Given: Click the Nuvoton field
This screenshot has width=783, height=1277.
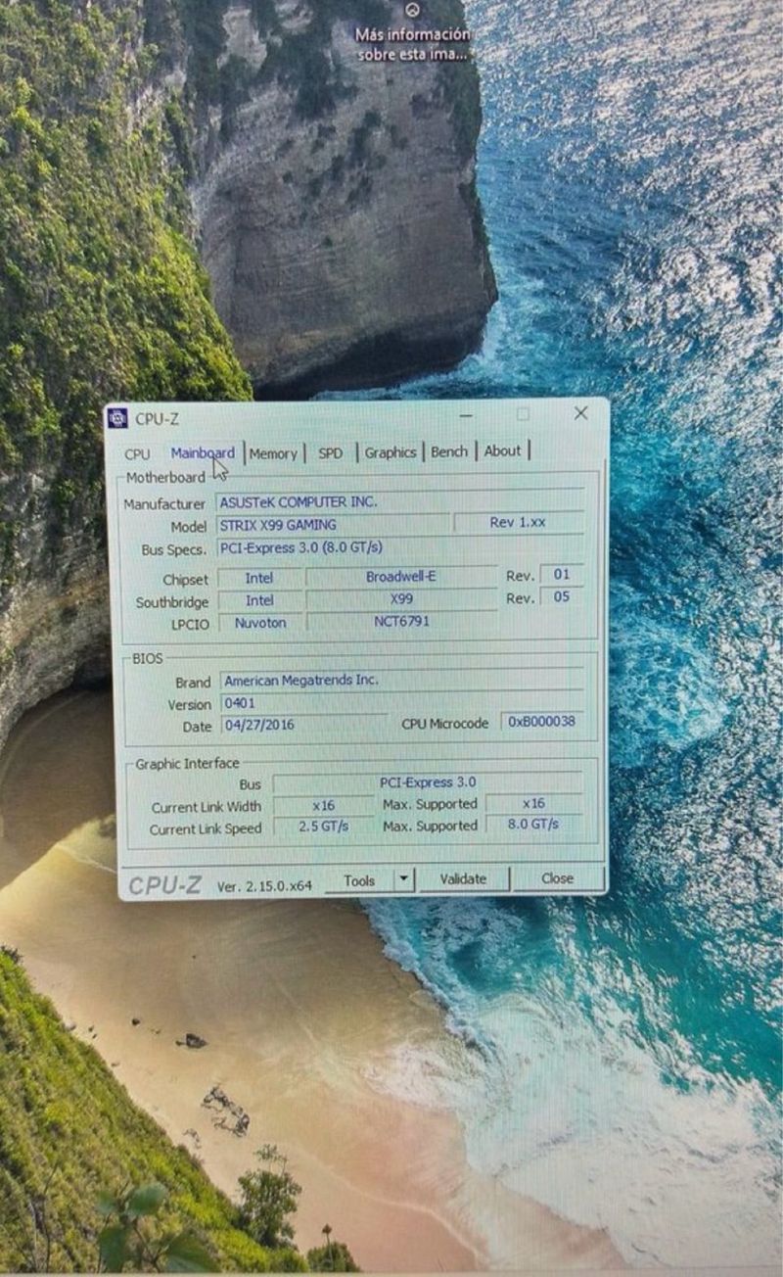Looking at the screenshot, I should (x=259, y=622).
